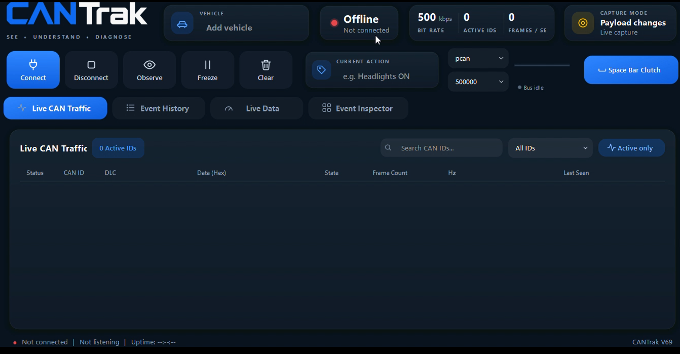
Task: Click the space bar icon in clutch button
Action: click(602, 70)
